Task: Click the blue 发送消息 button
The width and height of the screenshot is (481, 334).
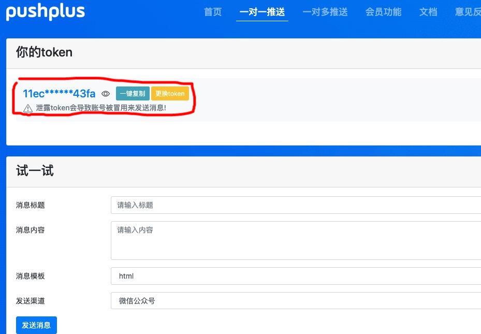Action: point(36,325)
